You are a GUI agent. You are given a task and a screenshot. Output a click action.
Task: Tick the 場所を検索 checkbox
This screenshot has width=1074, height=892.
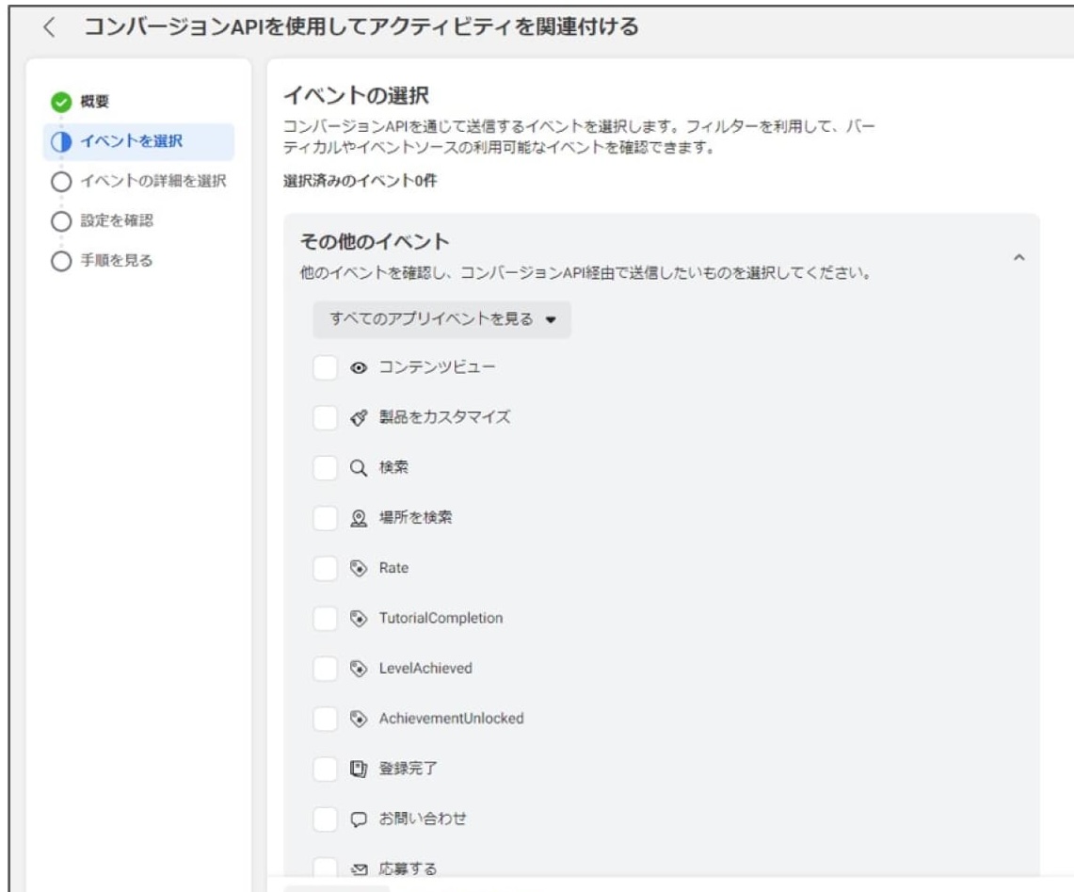[x=325, y=518]
